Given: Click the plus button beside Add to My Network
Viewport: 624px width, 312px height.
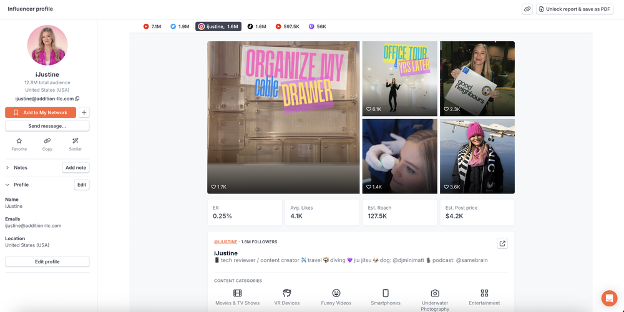Looking at the screenshot, I should click(x=84, y=112).
